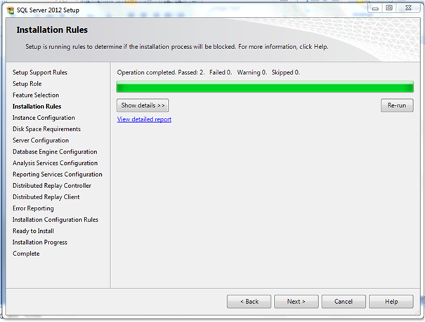
Task: Select the Complete step
Action: click(x=26, y=254)
